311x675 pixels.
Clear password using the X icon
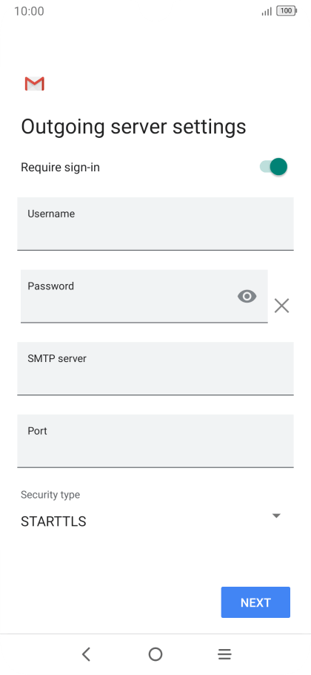(282, 306)
